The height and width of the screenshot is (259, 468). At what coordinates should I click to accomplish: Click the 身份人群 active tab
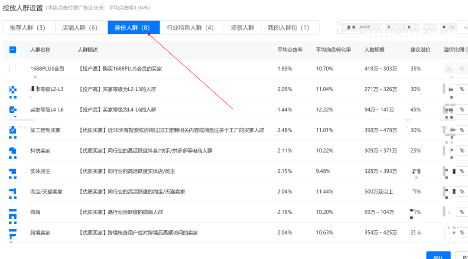pos(132,27)
